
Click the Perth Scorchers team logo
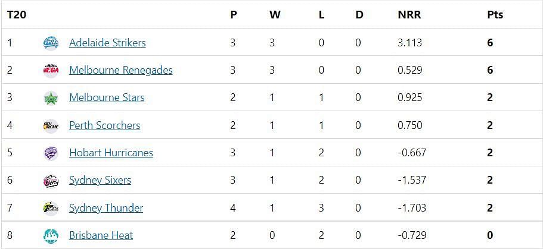(51, 126)
